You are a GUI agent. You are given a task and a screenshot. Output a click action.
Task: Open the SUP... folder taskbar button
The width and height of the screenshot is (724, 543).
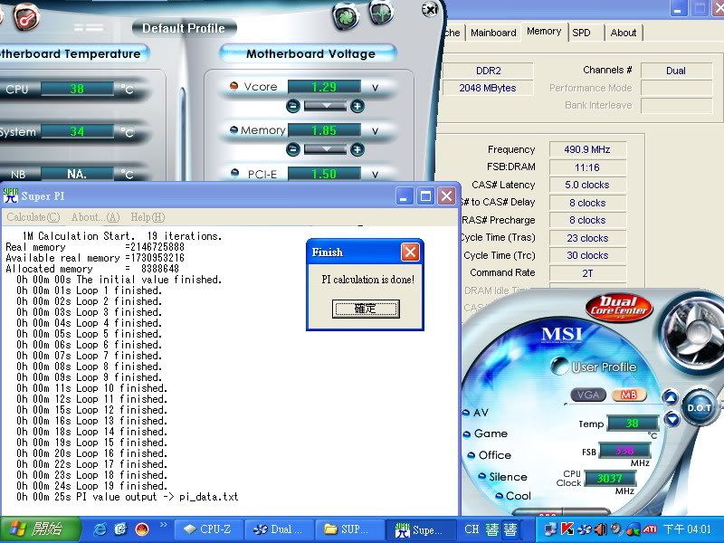click(350, 529)
